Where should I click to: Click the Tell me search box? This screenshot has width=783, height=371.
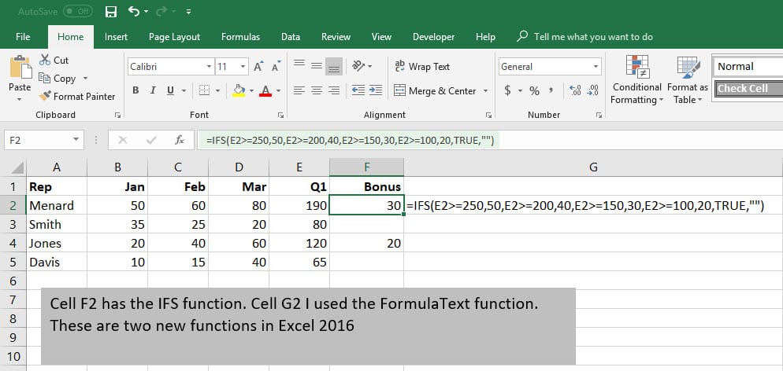coord(593,37)
